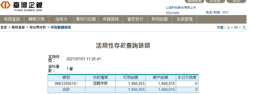Open the 服務總覽 button at top
The image size is (254, 94).
[194, 1]
